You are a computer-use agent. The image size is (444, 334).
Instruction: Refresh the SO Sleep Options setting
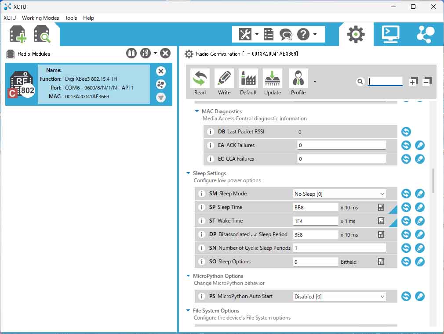coord(406,262)
